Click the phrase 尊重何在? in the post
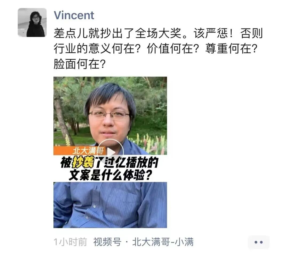 pyautogui.click(x=231, y=49)
